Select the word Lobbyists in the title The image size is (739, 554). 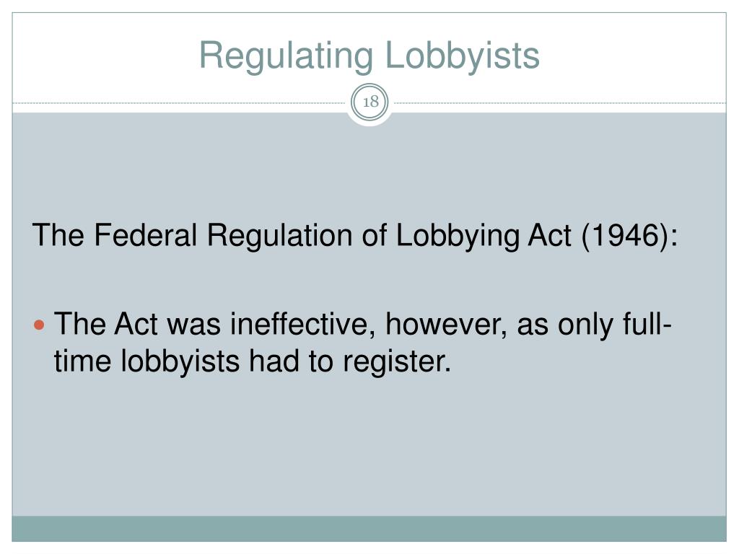pos(463,56)
